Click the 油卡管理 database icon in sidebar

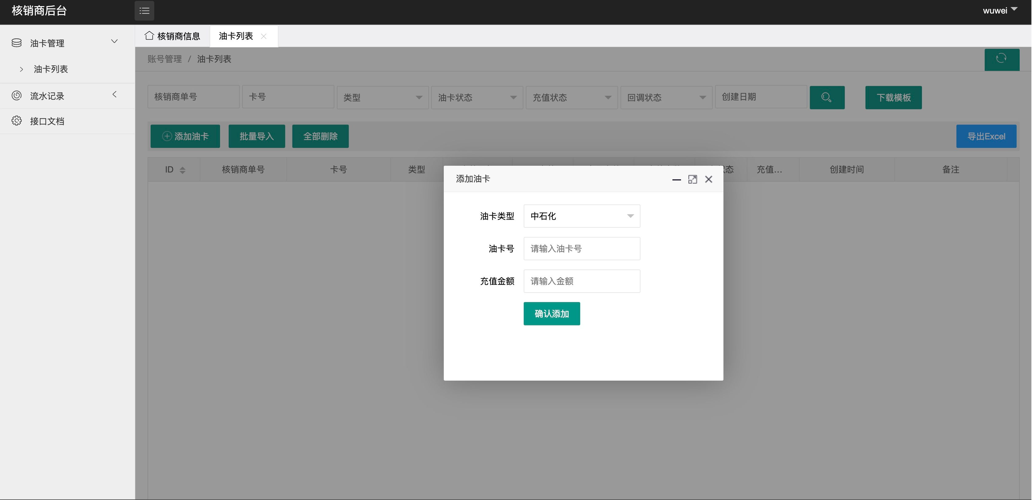click(x=16, y=43)
